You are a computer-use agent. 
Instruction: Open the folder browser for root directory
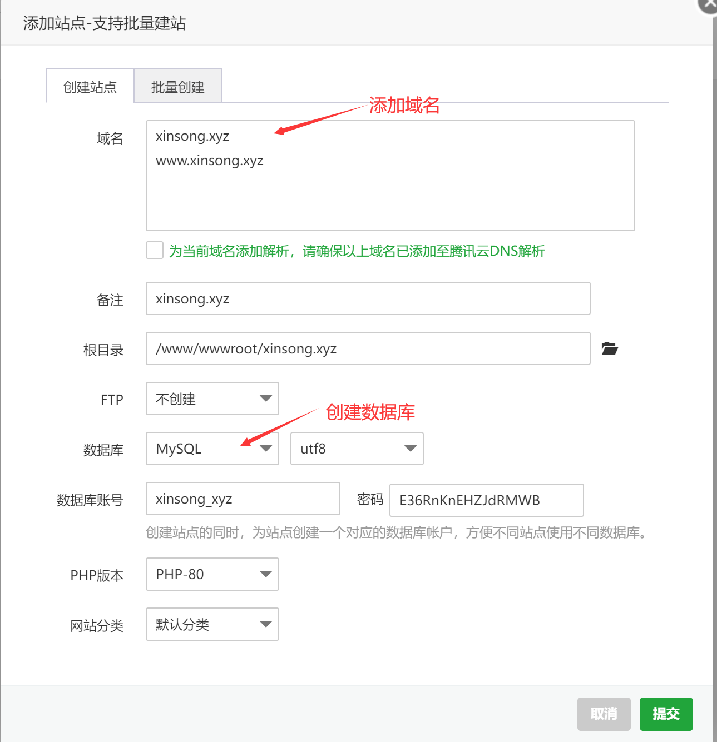tap(610, 348)
